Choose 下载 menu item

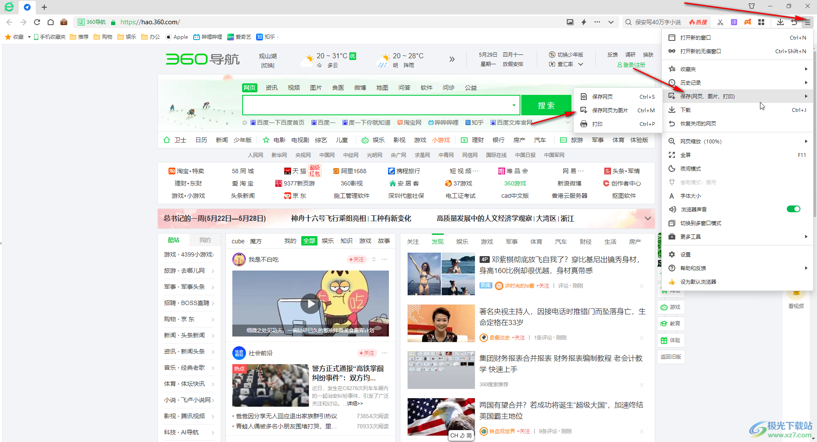[x=737, y=110]
